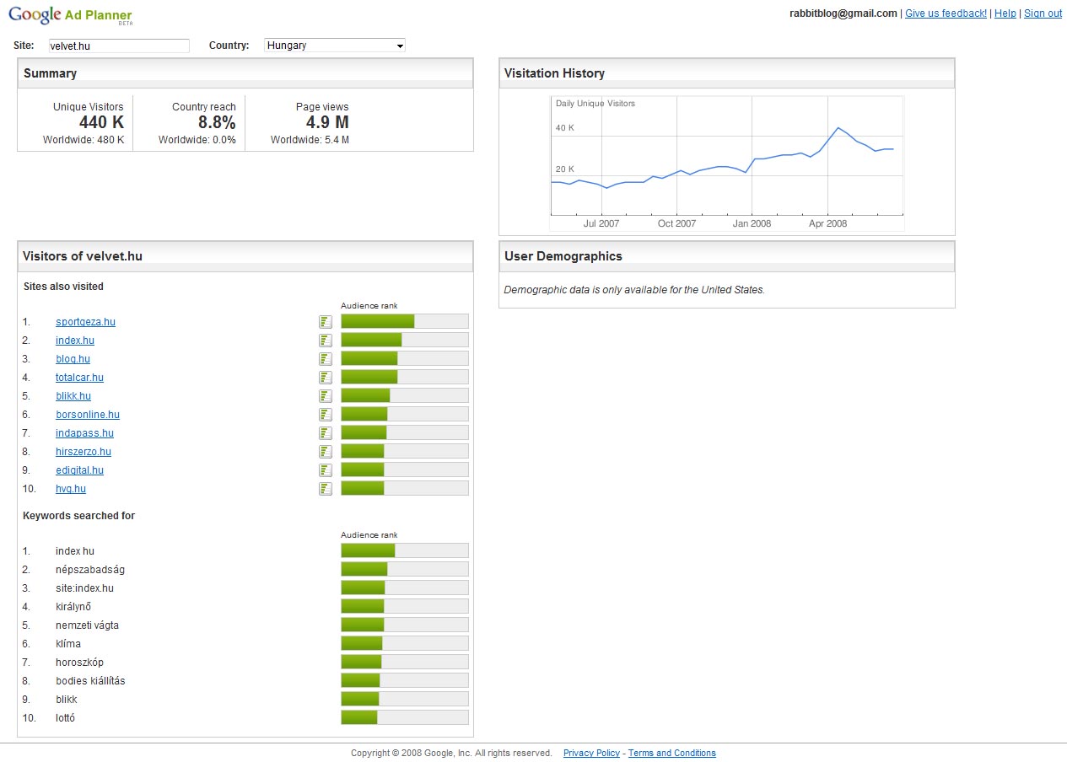The width and height of the screenshot is (1067, 762).
Task: Click the keyword "klíma"
Action: pos(68,644)
